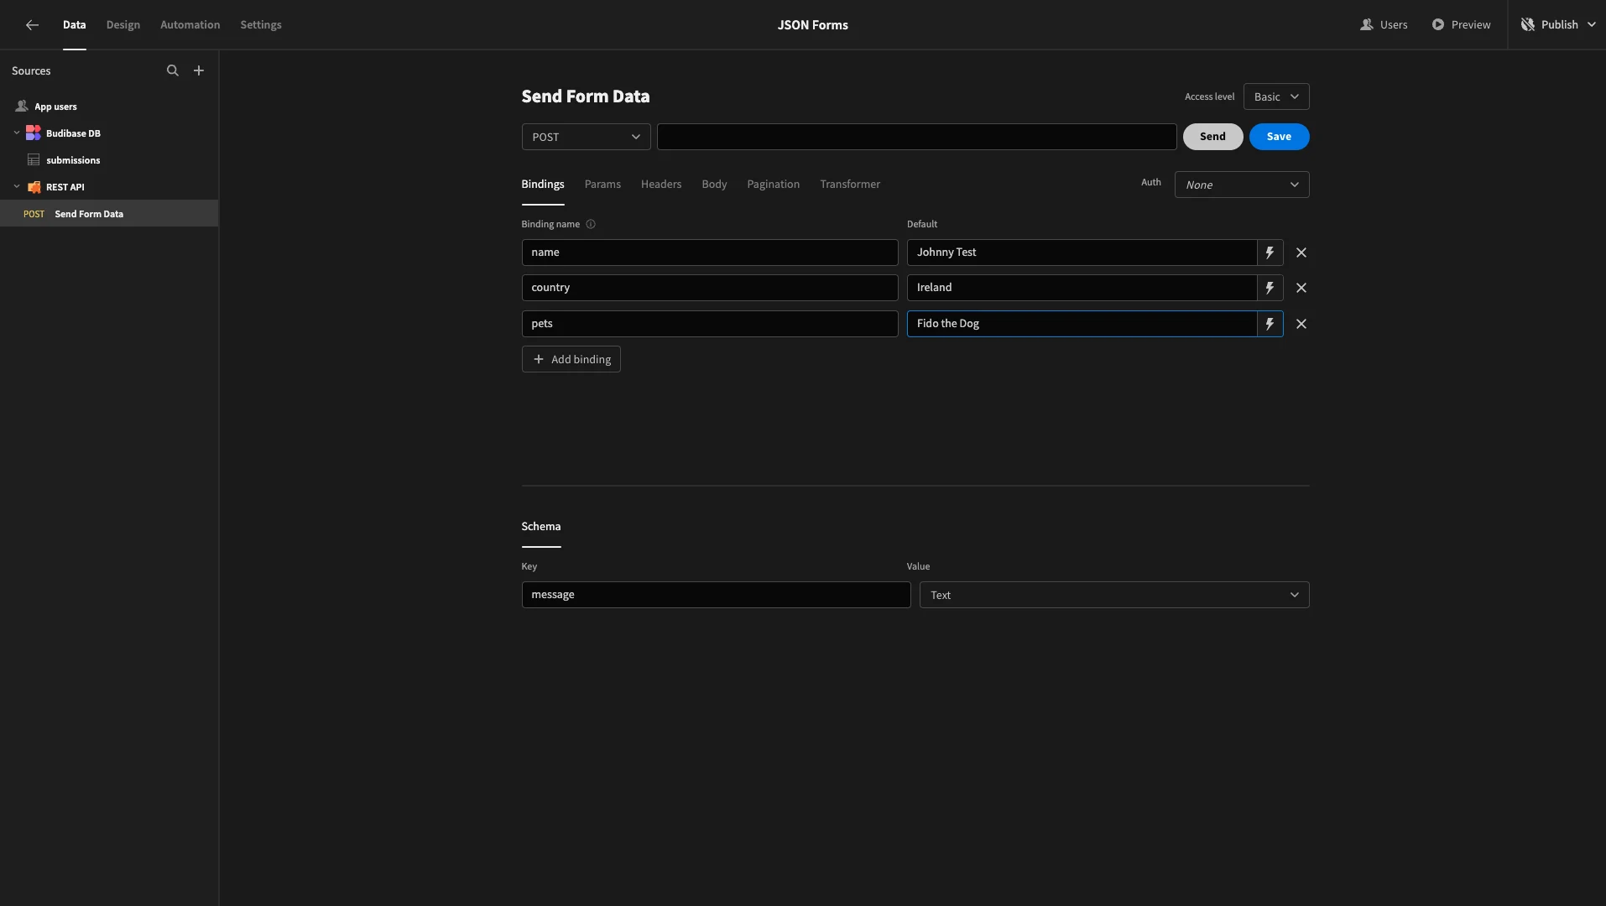The width and height of the screenshot is (1606, 906).
Task: Click the submissions table icon
Action: pos(34,159)
